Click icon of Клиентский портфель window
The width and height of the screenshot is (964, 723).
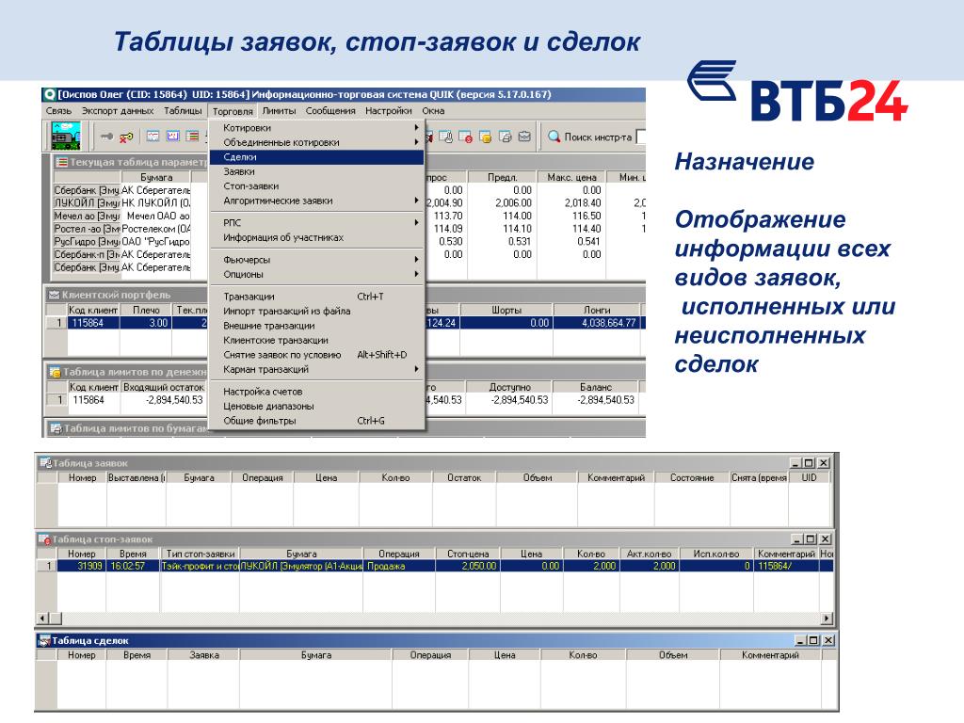54,295
